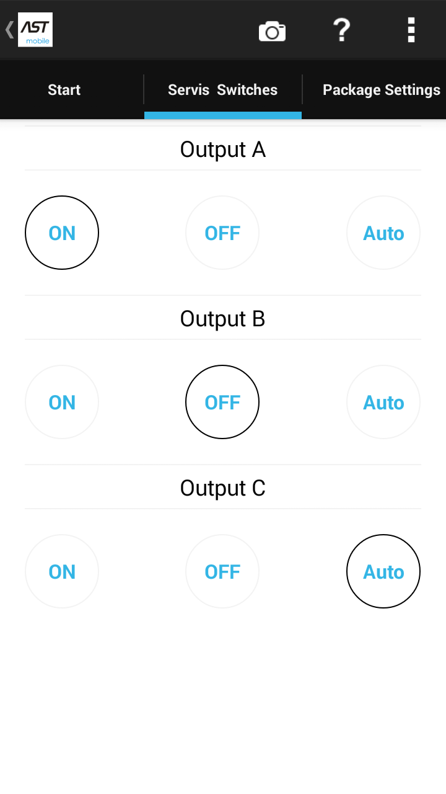Viewport: 446px width, 794px height.
Task: Turn Output B OFF
Action: 222,402
